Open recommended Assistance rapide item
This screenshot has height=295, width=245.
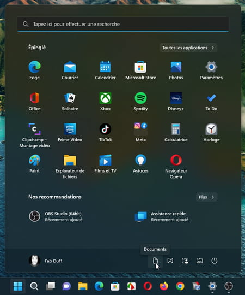coord(162,216)
